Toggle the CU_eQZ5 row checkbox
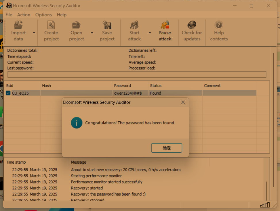 [x=8, y=93]
